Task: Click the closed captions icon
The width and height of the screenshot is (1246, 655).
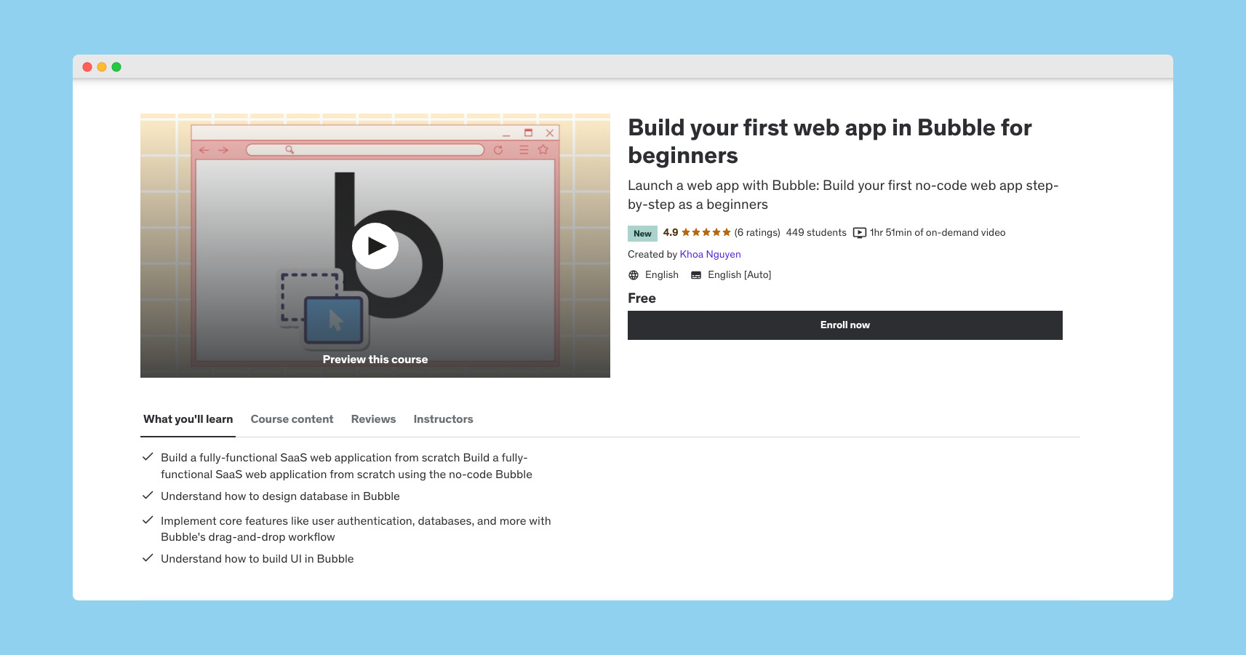Action: [696, 275]
